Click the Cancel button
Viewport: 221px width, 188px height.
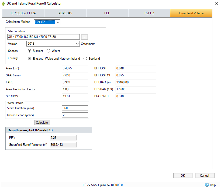click(205, 175)
